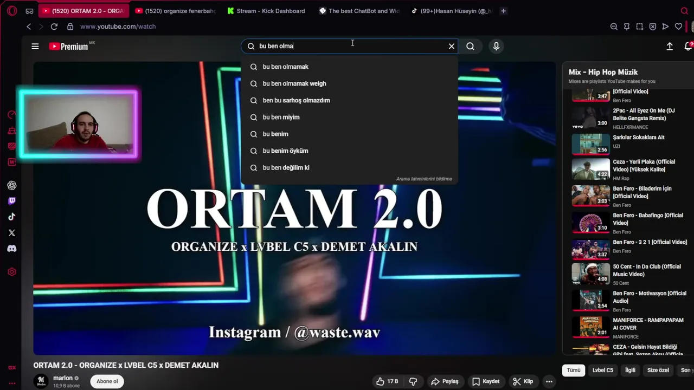
Task: Open Ceza - Yerli Plaka video
Action: pos(629,169)
